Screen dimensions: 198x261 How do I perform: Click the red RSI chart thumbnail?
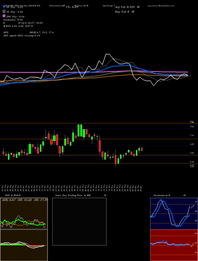pos(174,245)
